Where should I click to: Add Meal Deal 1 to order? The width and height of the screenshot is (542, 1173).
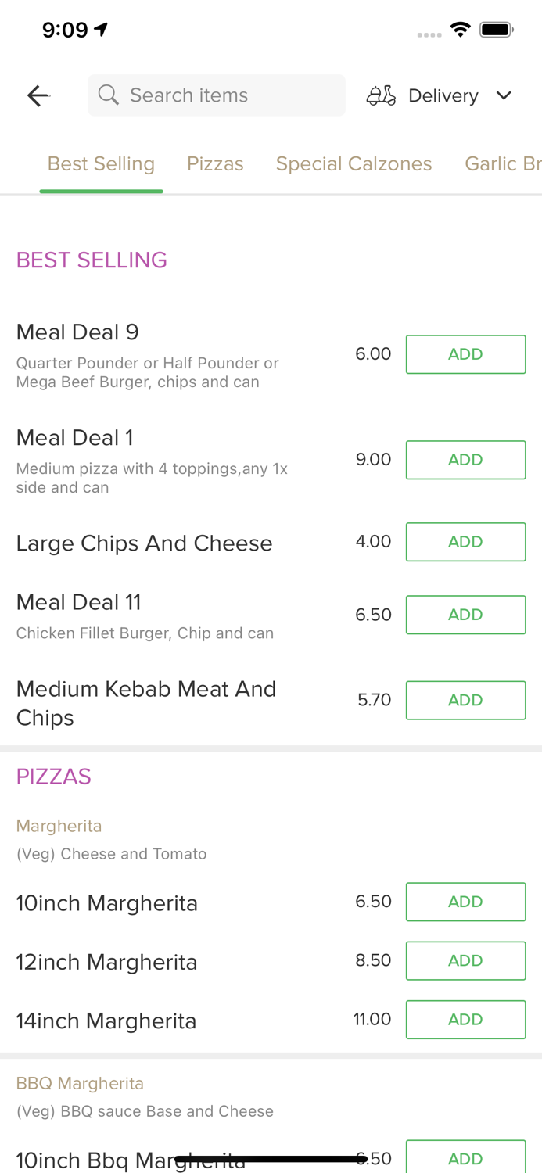coord(465,460)
